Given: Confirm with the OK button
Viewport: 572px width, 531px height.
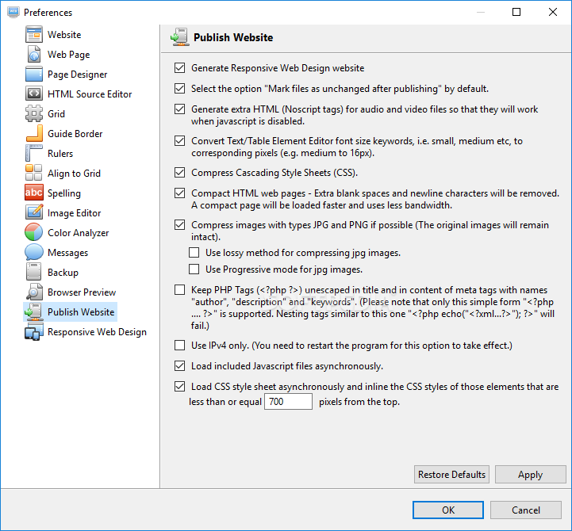Looking at the screenshot, I should tap(448, 510).
